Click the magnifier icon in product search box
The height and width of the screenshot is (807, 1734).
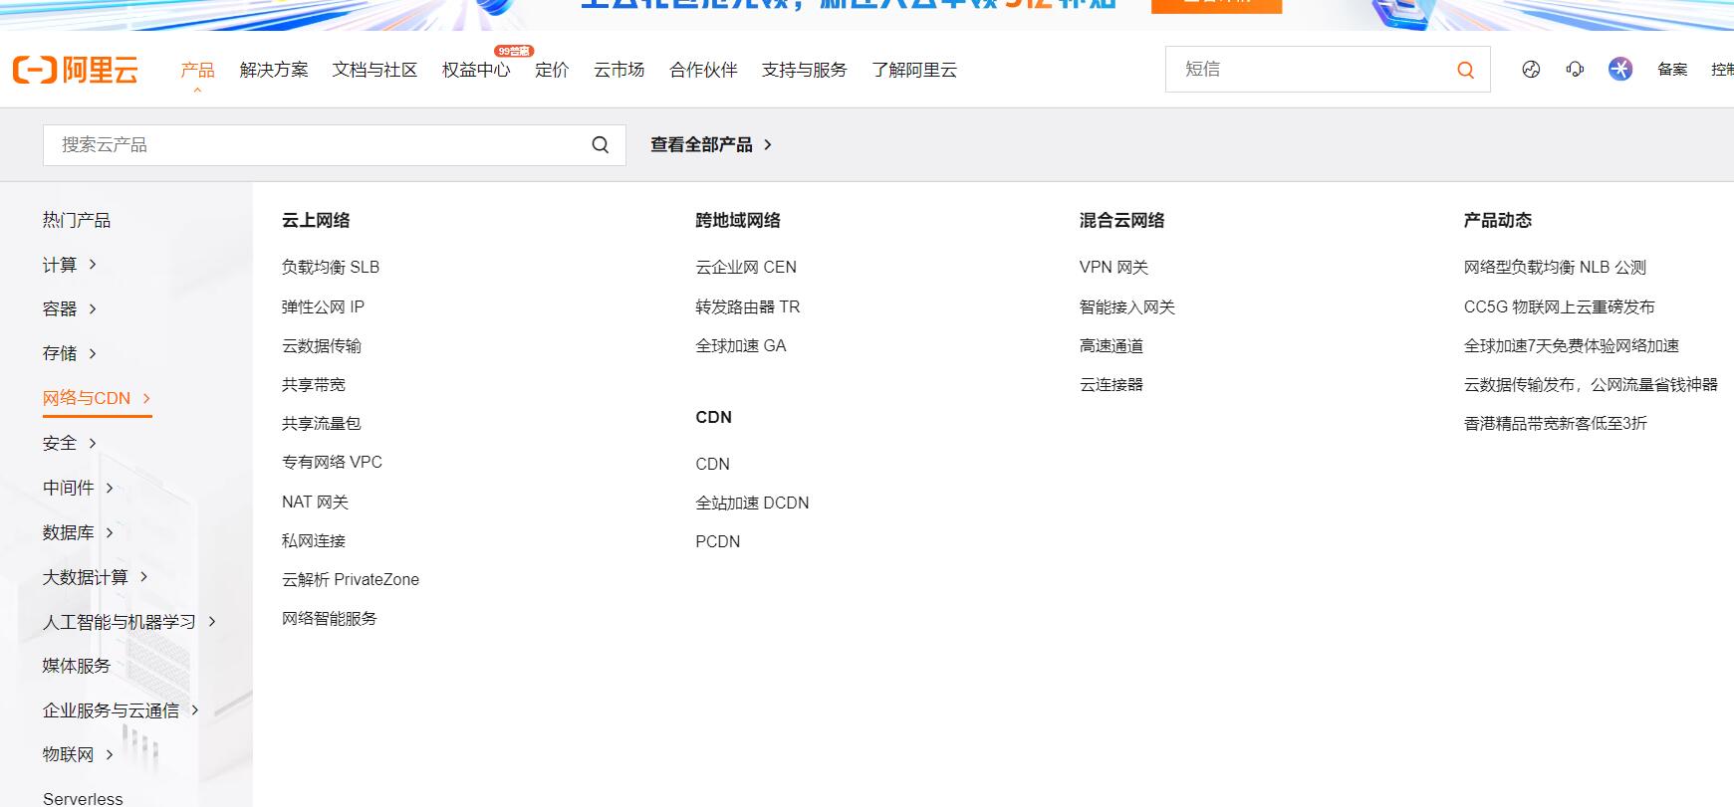pos(600,145)
